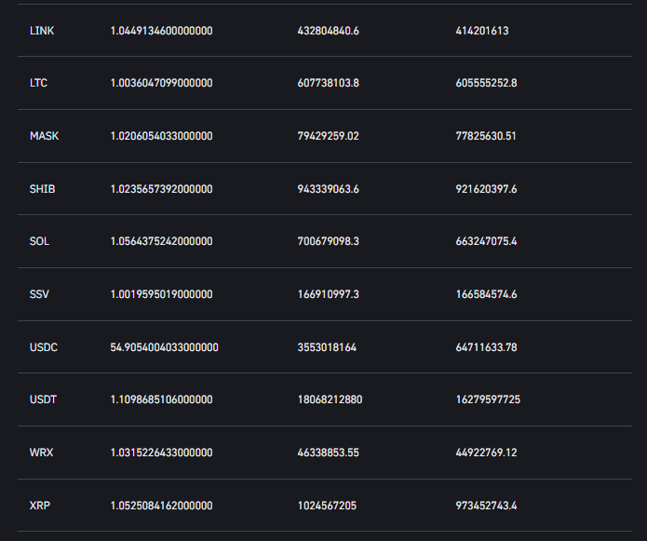This screenshot has width=647, height=541.
Task: Click the MASK asset name
Action: click(44, 136)
